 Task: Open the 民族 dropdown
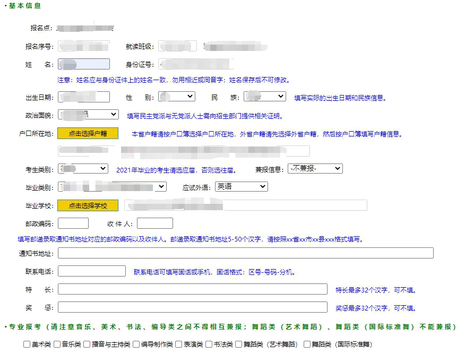264,96
